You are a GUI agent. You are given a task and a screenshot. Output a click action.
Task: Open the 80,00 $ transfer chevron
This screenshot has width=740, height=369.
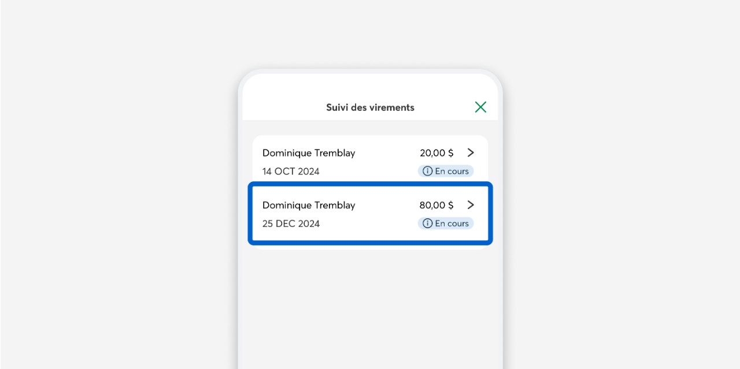[471, 204]
